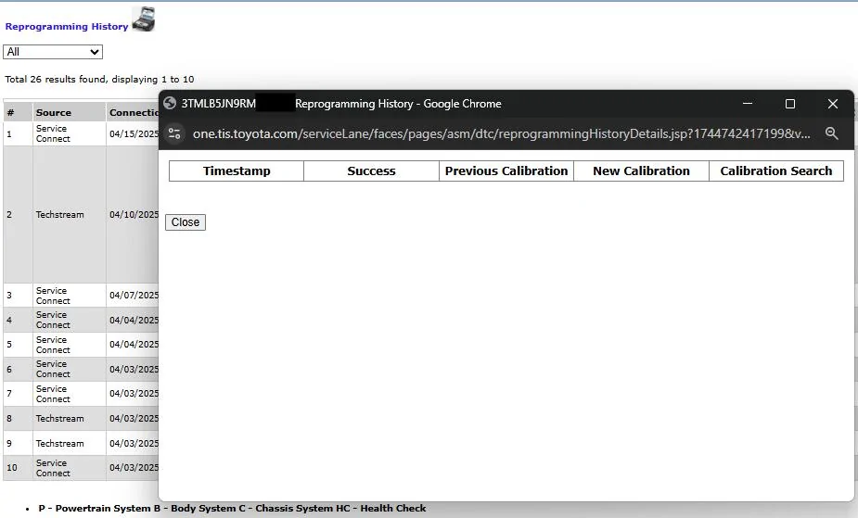The width and height of the screenshot is (858, 518).
Task: Click the Timestamp column header
Action: [x=236, y=171]
